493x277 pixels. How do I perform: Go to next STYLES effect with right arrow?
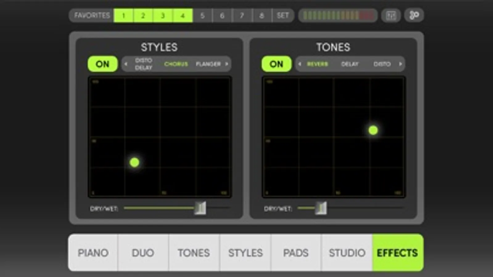click(227, 64)
